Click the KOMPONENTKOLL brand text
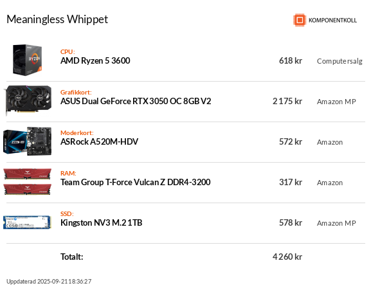 click(332, 21)
